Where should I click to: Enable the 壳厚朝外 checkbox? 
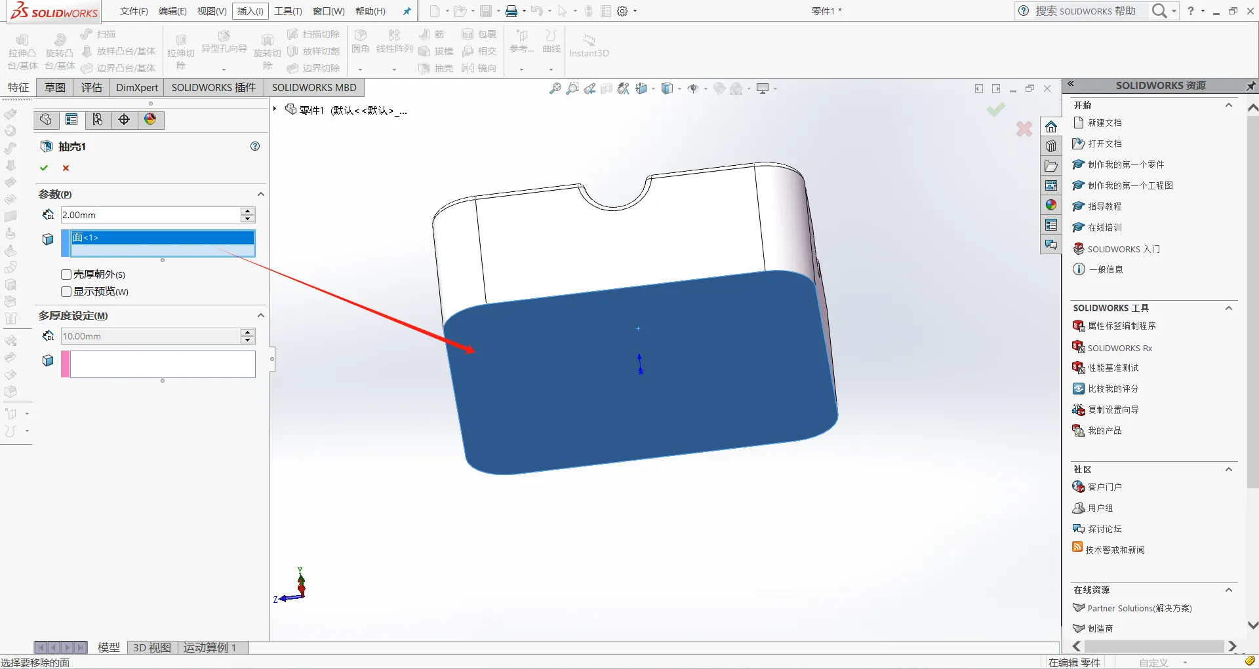tap(66, 275)
